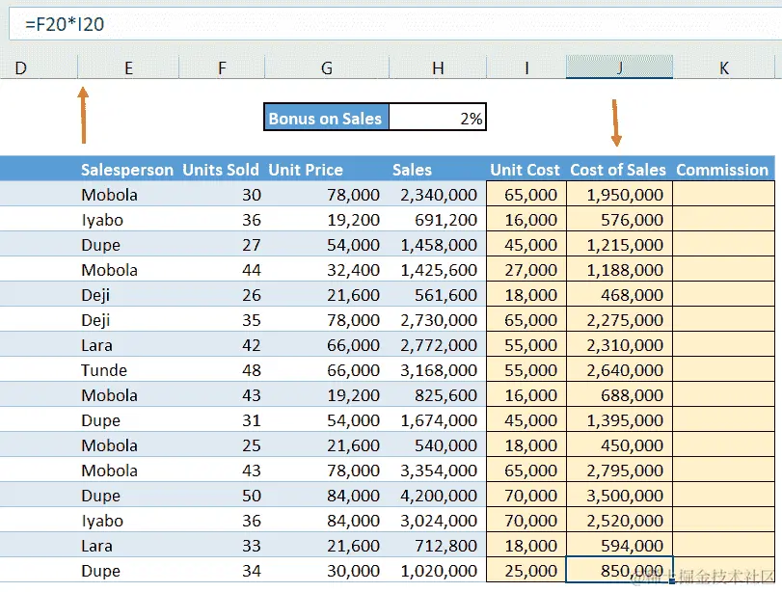The image size is (782, 592).
Task: Select Cost of Sales cell 3,500,000
Action: pyautogui.click(x=619, y=495)
